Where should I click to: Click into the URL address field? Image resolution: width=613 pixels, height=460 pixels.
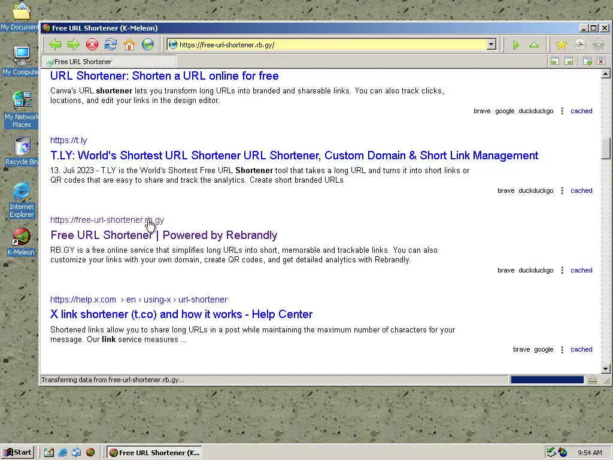(x=332, y=44)
